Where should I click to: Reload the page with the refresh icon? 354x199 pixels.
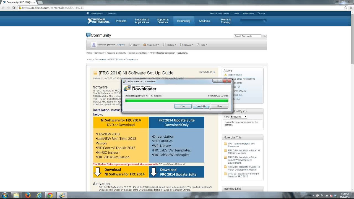coord(14,8)
